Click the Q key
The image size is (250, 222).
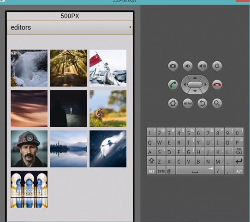151,142
